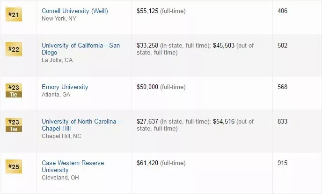This screenshot has height=194, width=322.
Task: Open the Cornell University (Weill) link
Action: (75, 11)
